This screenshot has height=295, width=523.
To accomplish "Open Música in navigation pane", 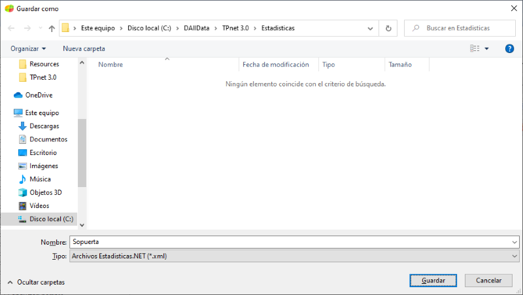I will pos(39,179).
